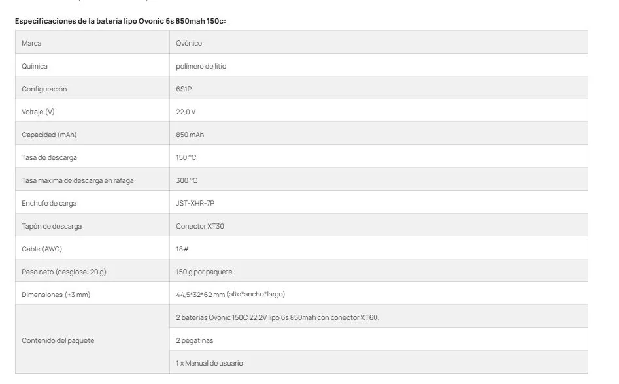Click the Conector XT30 value
The width and height of the screenshot is (619, 384).
[x=200, y=227]
